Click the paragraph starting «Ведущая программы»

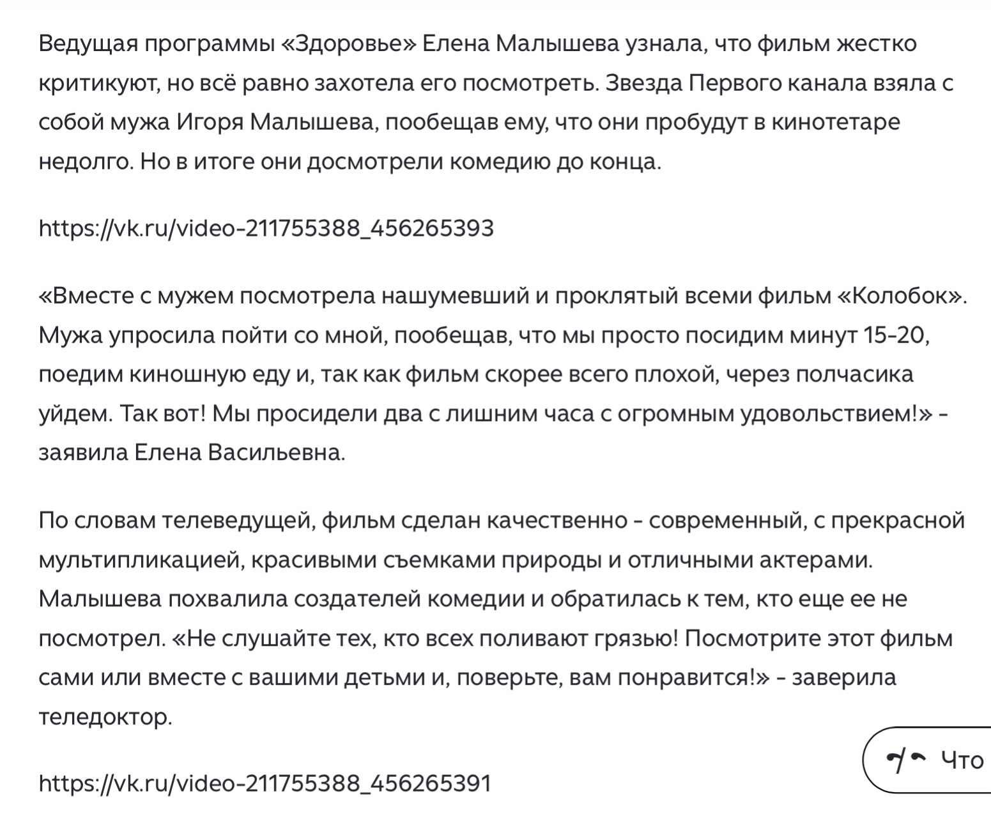pos(496,103)
